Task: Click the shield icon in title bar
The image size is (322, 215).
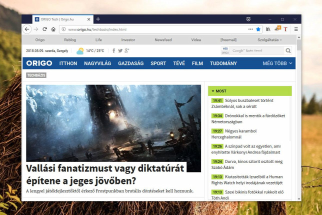Action: click(248, 19)
